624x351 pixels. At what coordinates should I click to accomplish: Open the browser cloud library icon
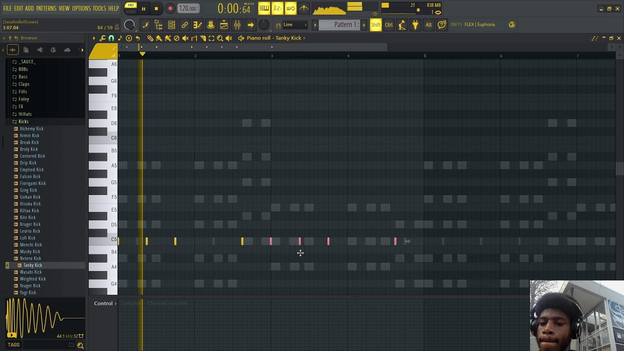(x=67, y=50)
